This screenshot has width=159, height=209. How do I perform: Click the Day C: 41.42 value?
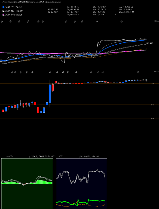click(73, 15)
